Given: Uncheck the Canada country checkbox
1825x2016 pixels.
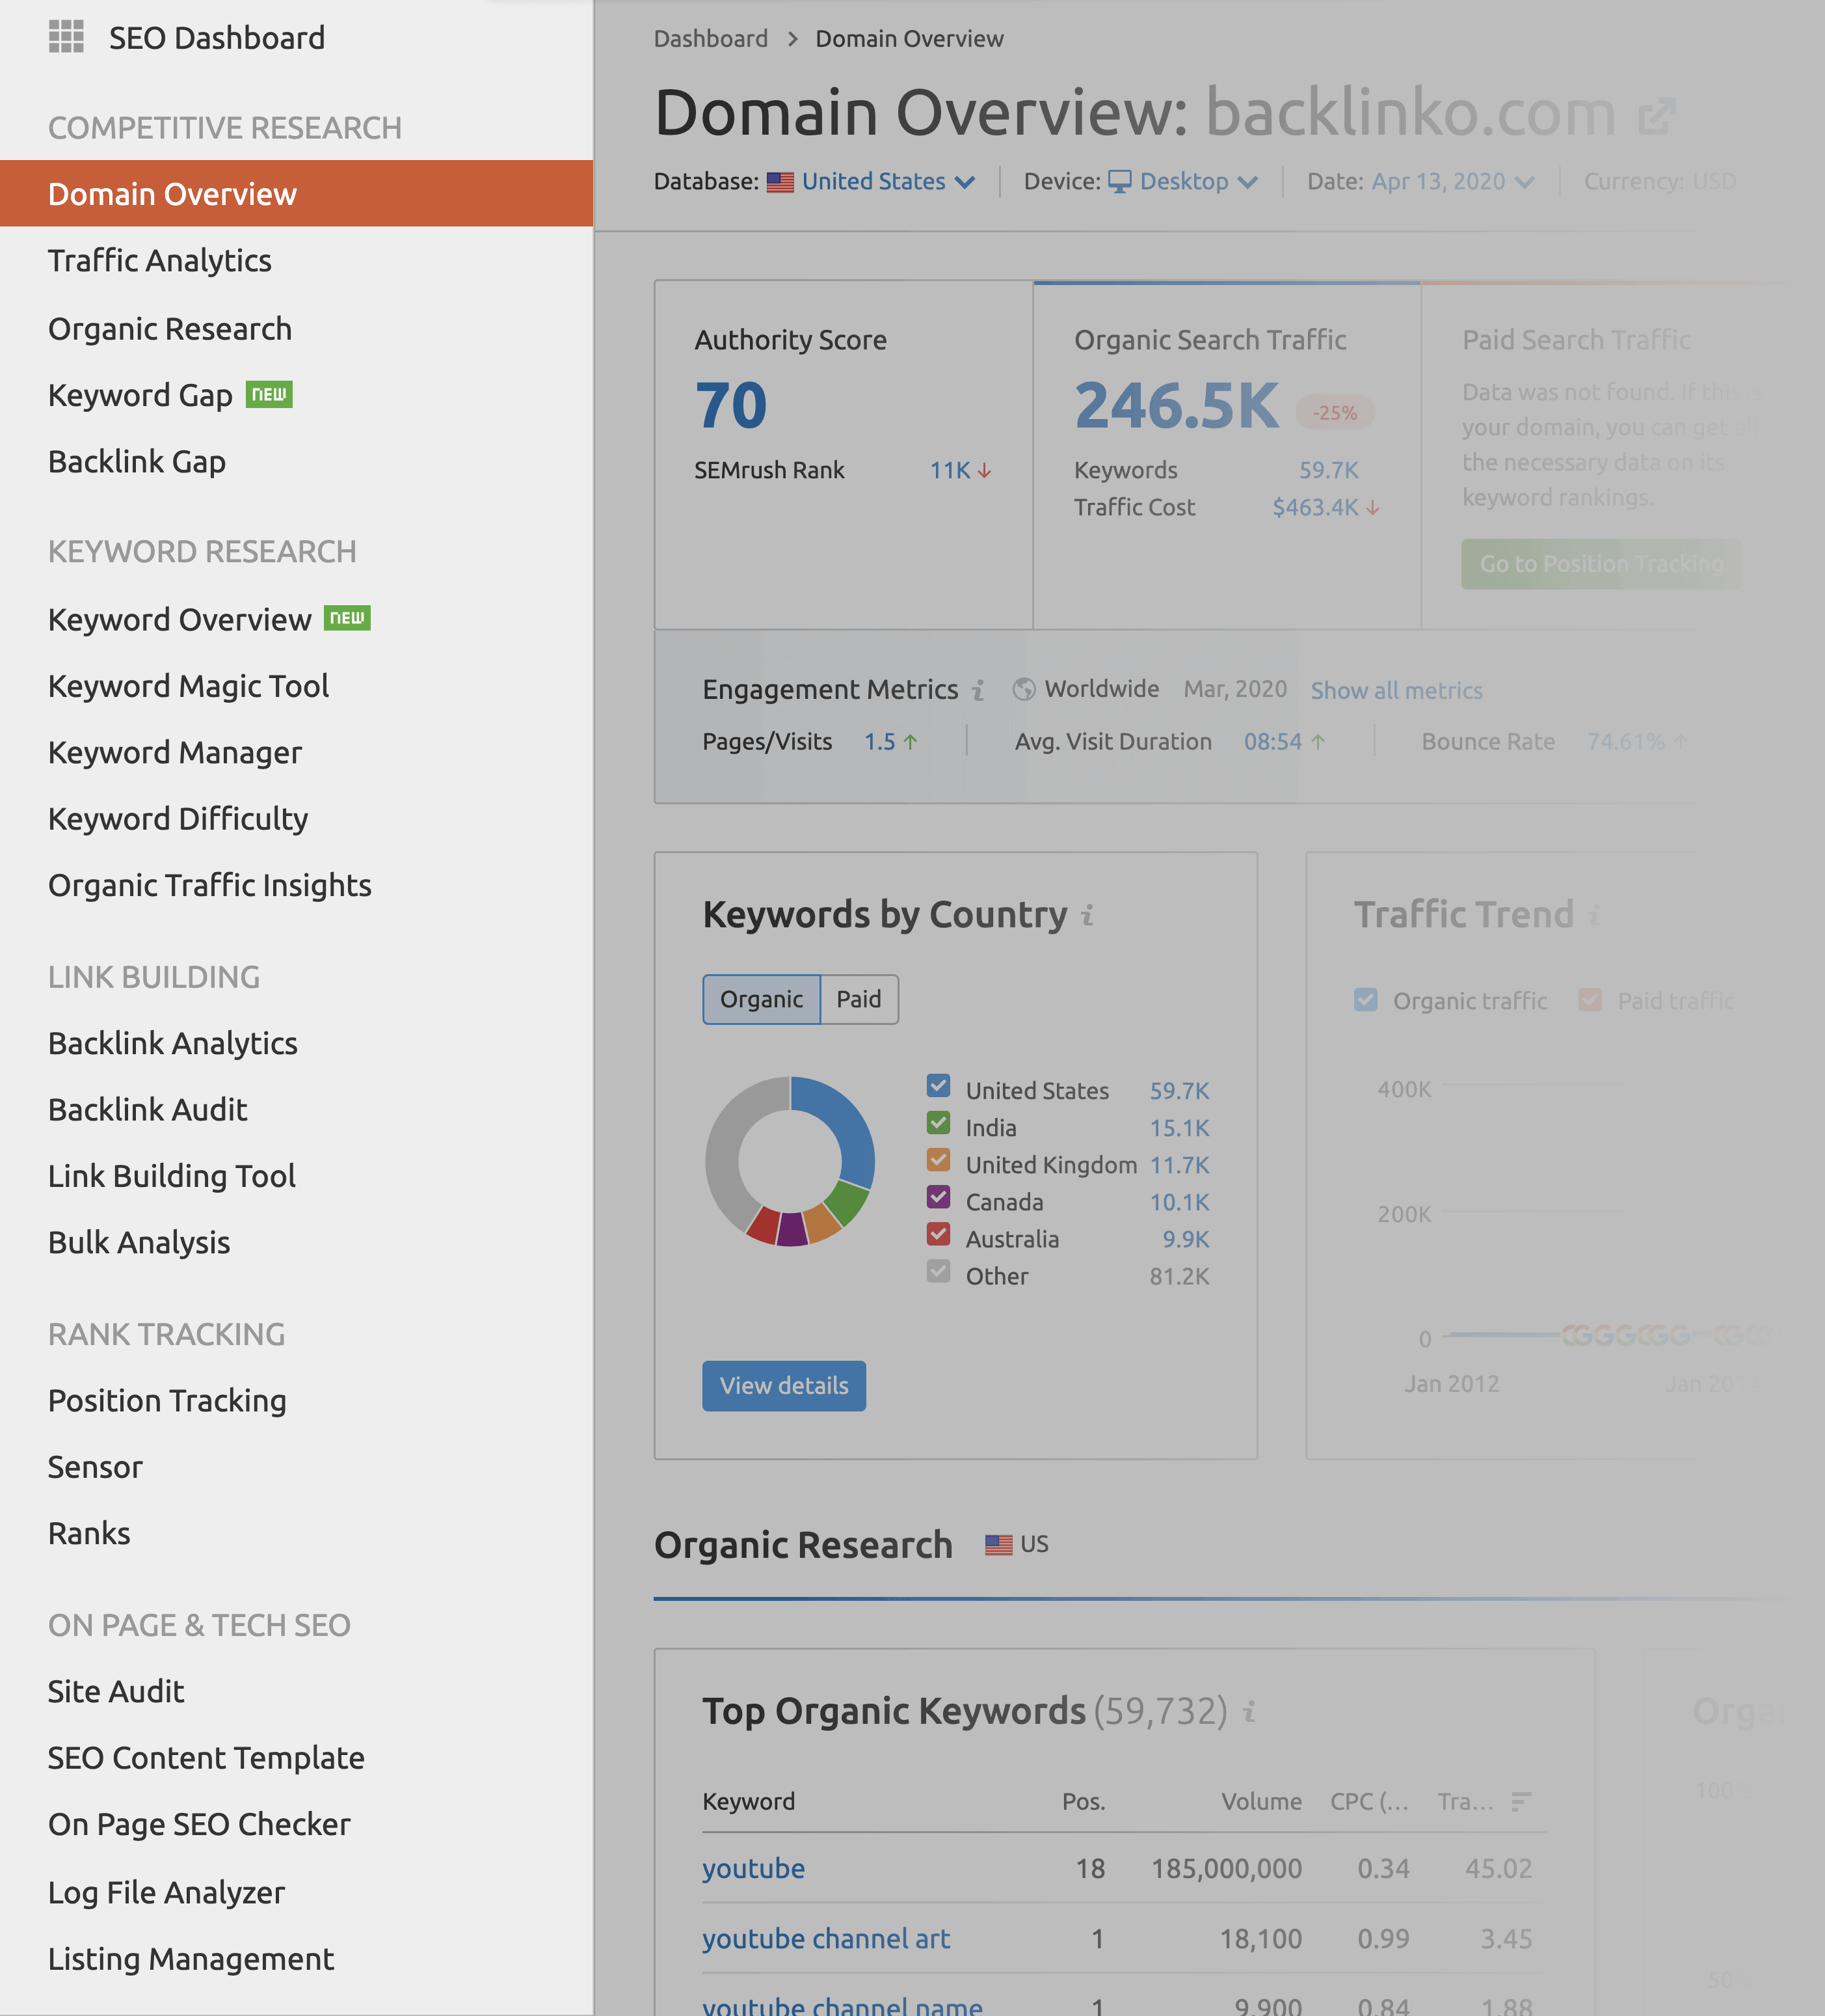Looking at the screenshot, I should point(939,1196).
